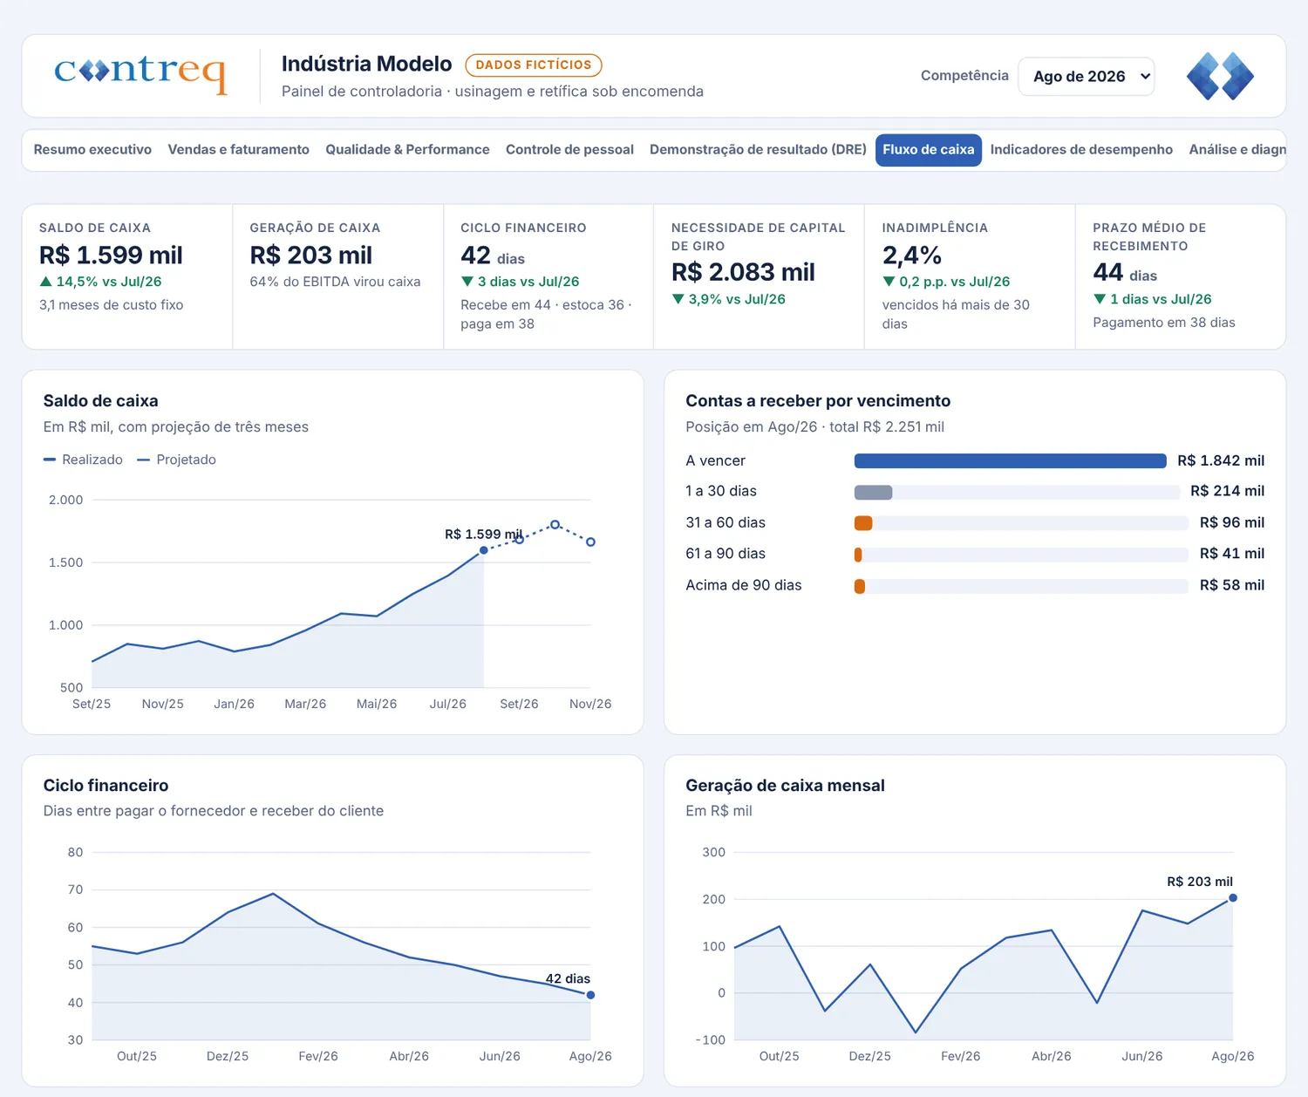Click the 31 a 60 dias bar
Image resolution: width=1308 pixels, height=1097 pixels.
tap(863, 523)
